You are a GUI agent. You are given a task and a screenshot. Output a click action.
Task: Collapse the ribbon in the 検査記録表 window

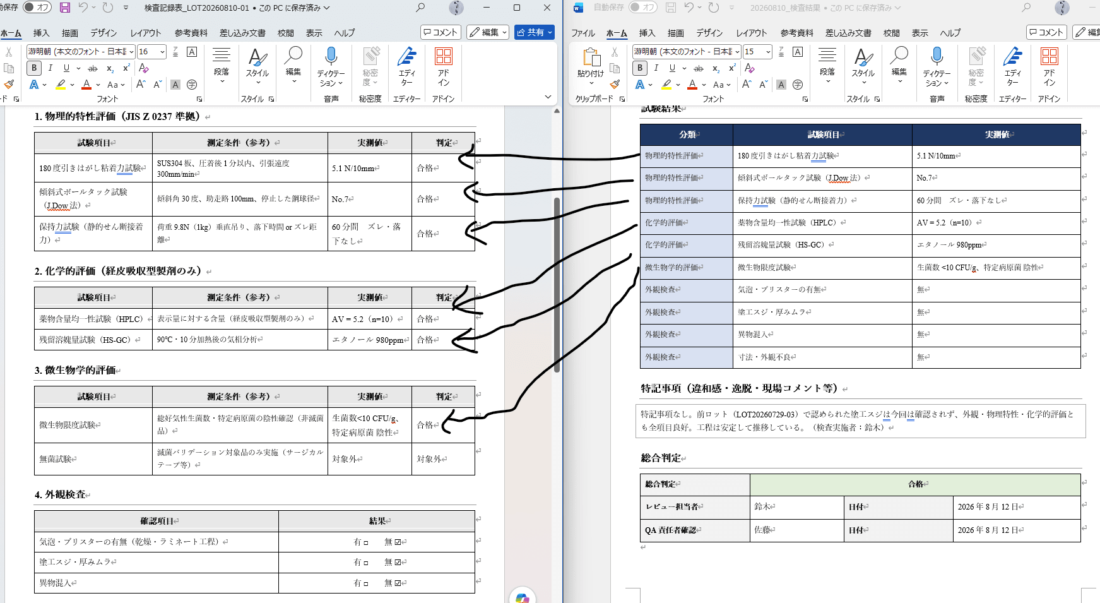(x=548, y=97)
